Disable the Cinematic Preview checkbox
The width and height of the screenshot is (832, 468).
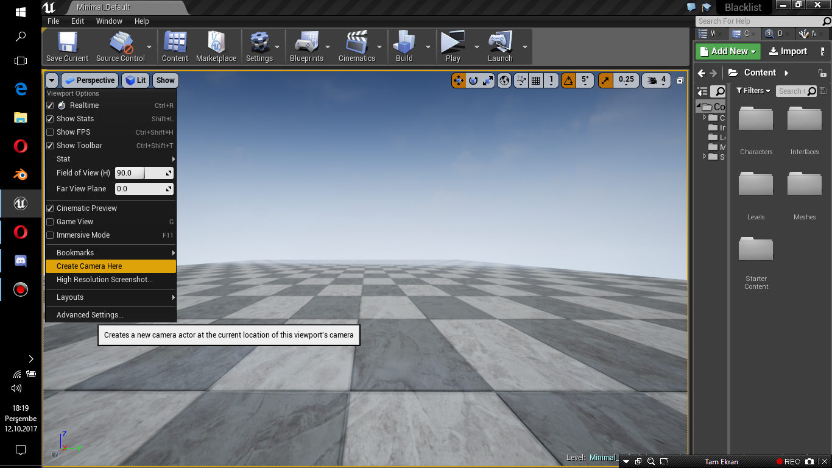pyautogui.click(x=51, y=208)
